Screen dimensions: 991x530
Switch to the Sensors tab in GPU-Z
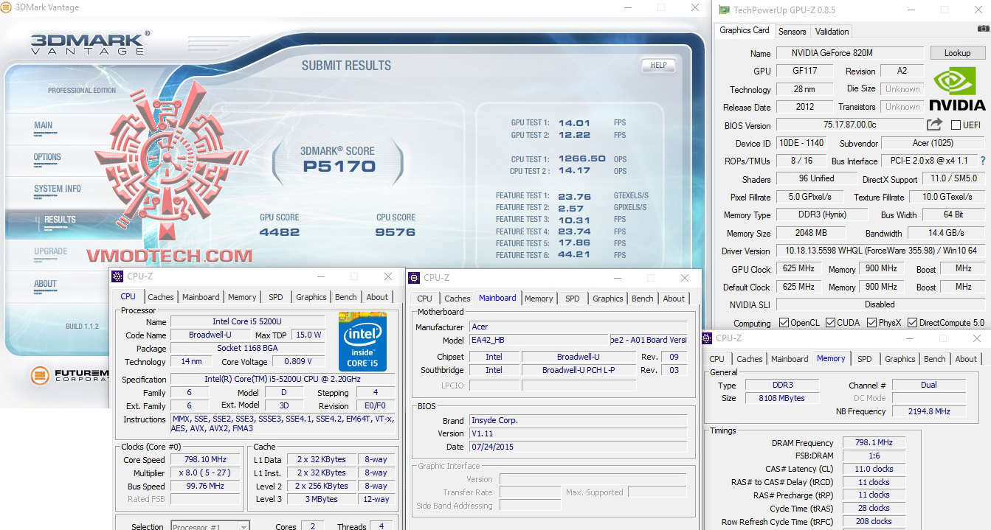coord(792,31)
